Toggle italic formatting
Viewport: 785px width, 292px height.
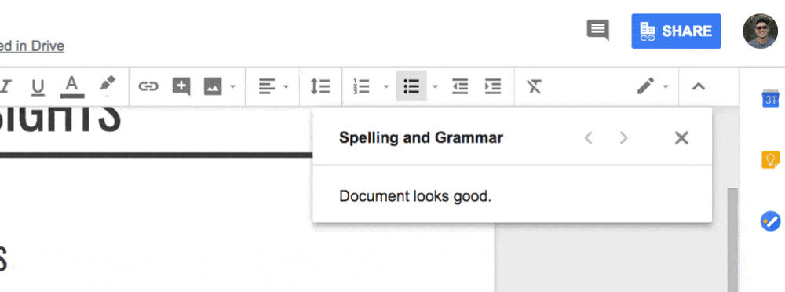tap(5, 86)
